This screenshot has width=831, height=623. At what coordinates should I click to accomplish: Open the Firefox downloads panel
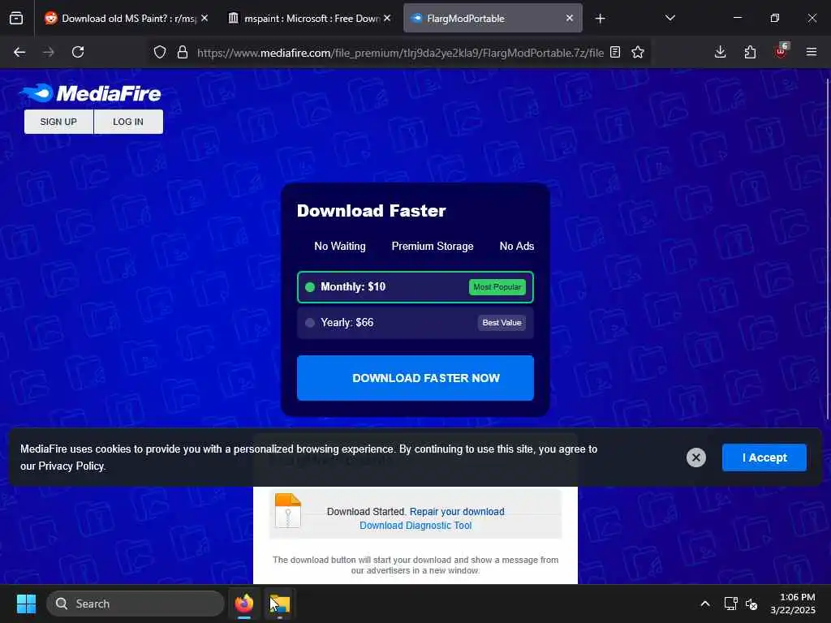[721, 52]
